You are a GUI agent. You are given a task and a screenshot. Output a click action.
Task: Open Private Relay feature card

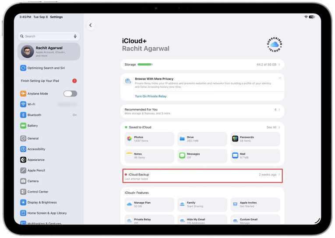click(149, 220)
